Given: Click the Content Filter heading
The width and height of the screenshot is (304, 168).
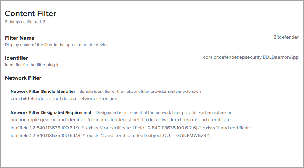Looking at the screenshot, I should pos(31,14).
